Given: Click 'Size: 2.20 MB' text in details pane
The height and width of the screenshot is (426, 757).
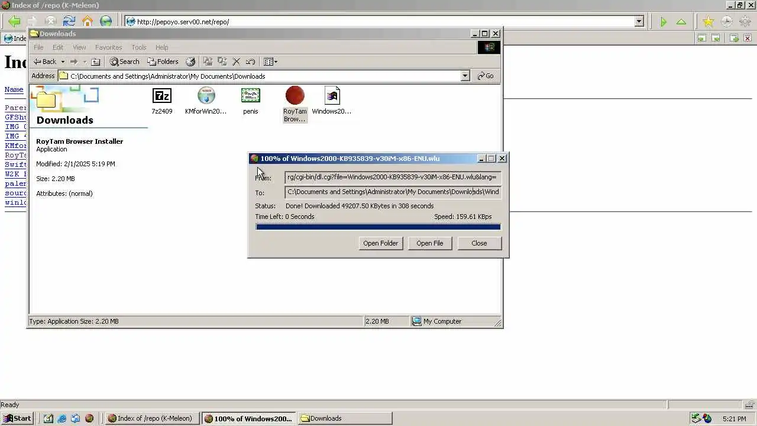Looking at the screenshot, I should click(56, 179).
